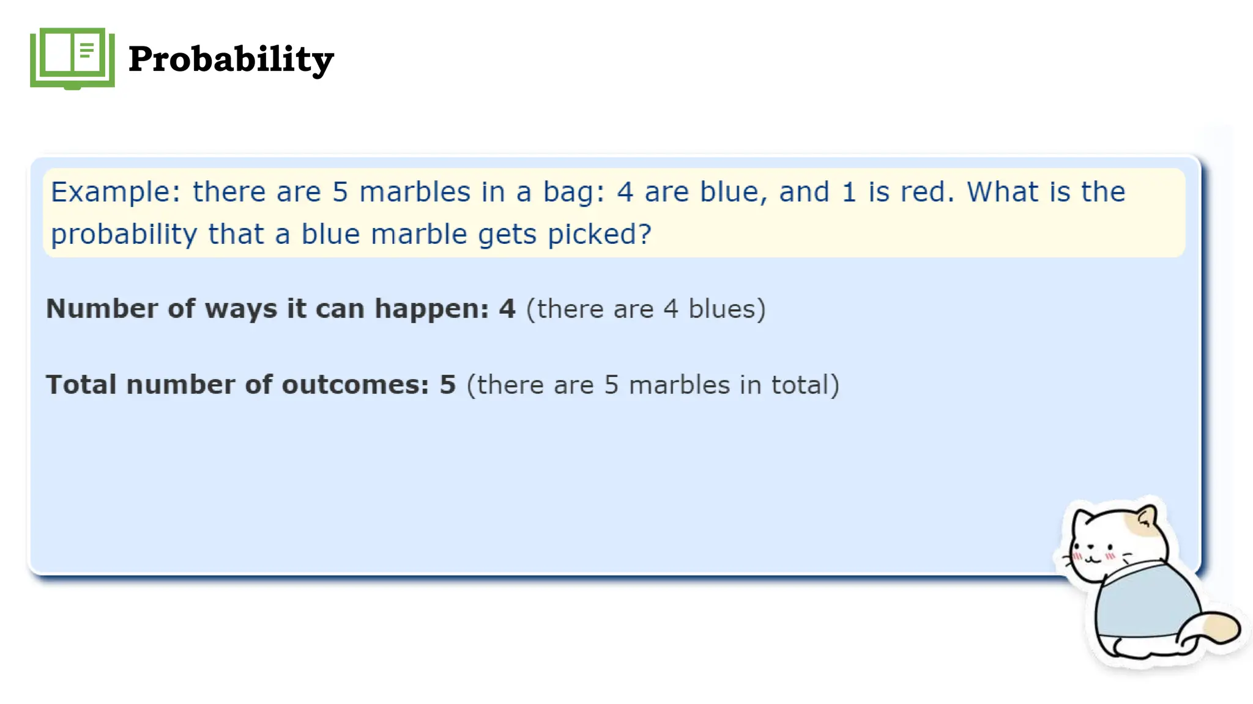Viewport: 1253px width, 704px height.
Task: Click the line "probability that a blue marble gets picked?"
Action: 351,235
